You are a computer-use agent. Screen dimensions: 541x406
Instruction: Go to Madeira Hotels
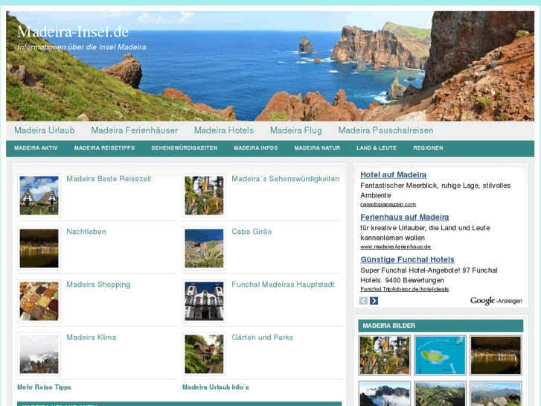[x=223, y=130]
